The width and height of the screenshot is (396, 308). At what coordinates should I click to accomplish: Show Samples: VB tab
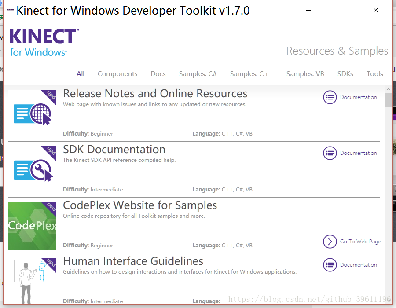pyautogui.click(x=305, y=74)
